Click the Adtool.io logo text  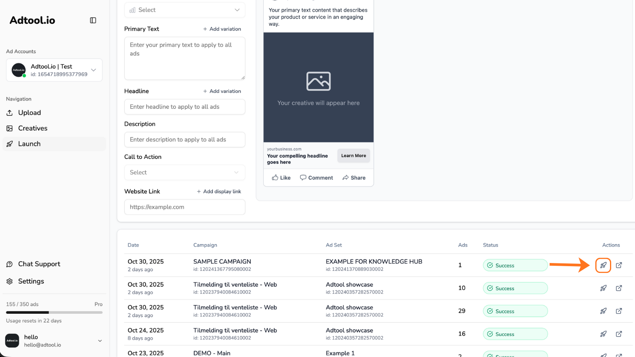click(x=32, y=20)
